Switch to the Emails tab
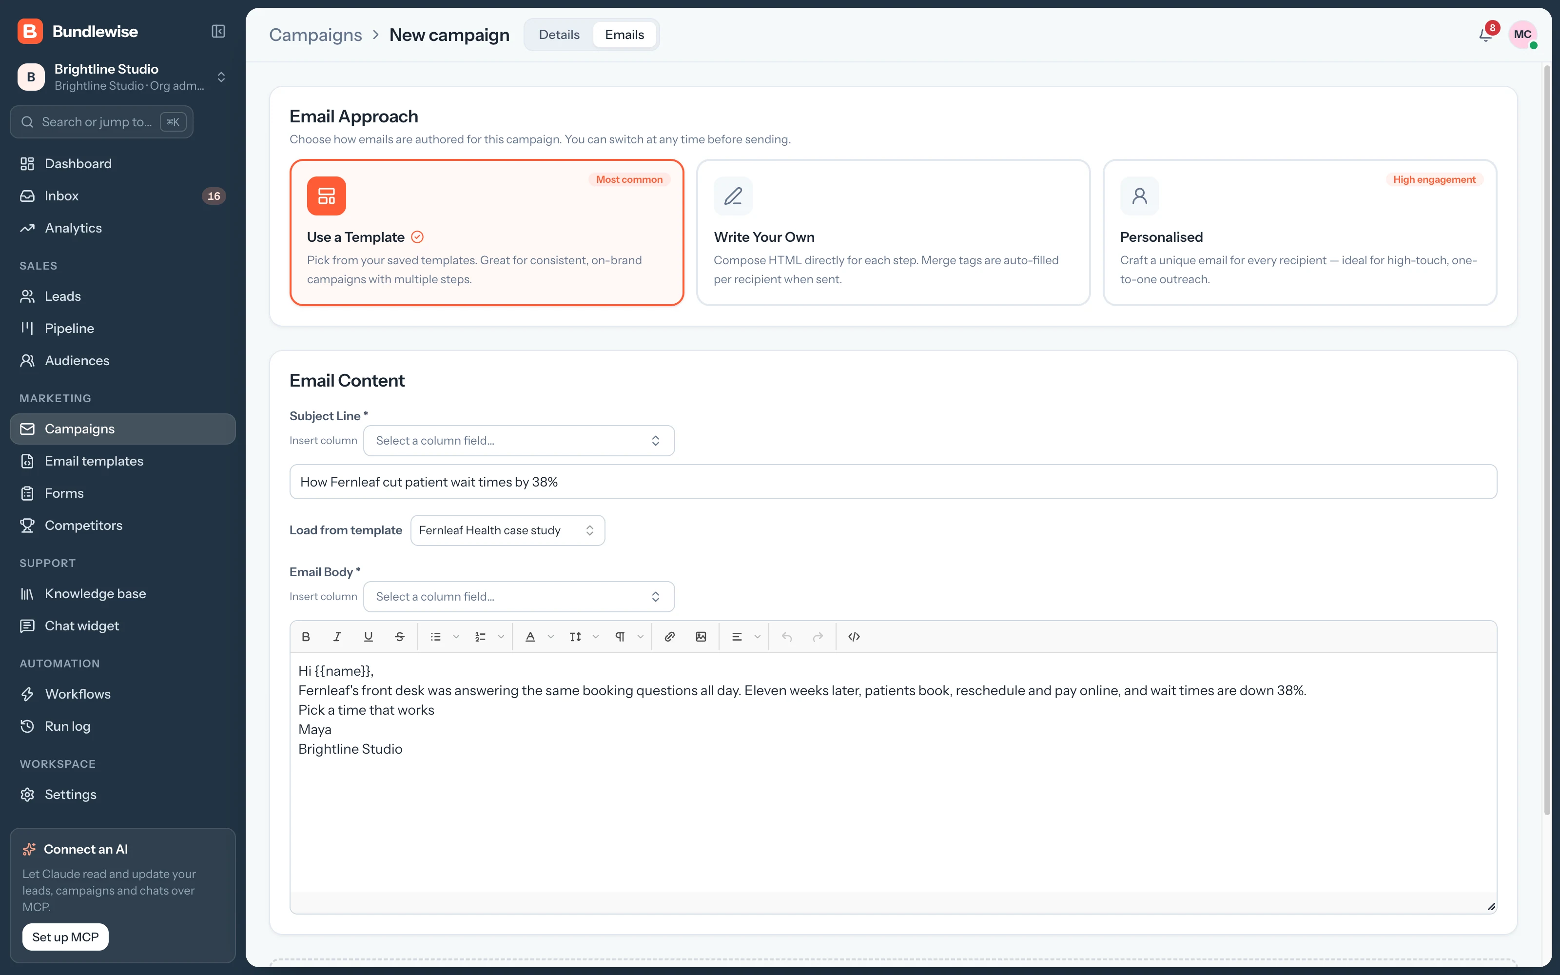The image size is (1560, 975). 624,35
